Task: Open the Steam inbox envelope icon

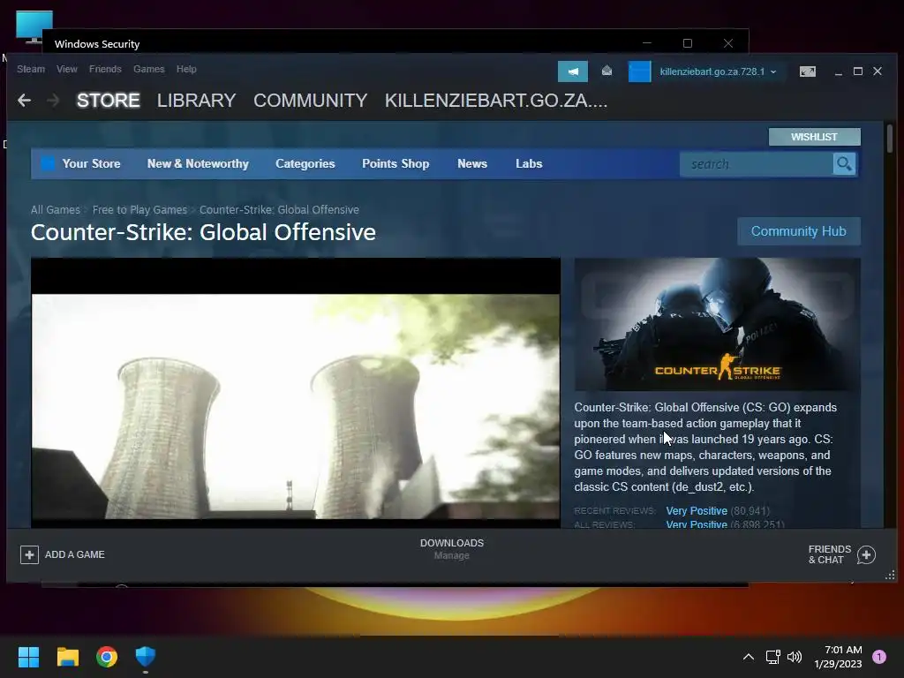Action: pyautogui.click(x=606, y=71)
